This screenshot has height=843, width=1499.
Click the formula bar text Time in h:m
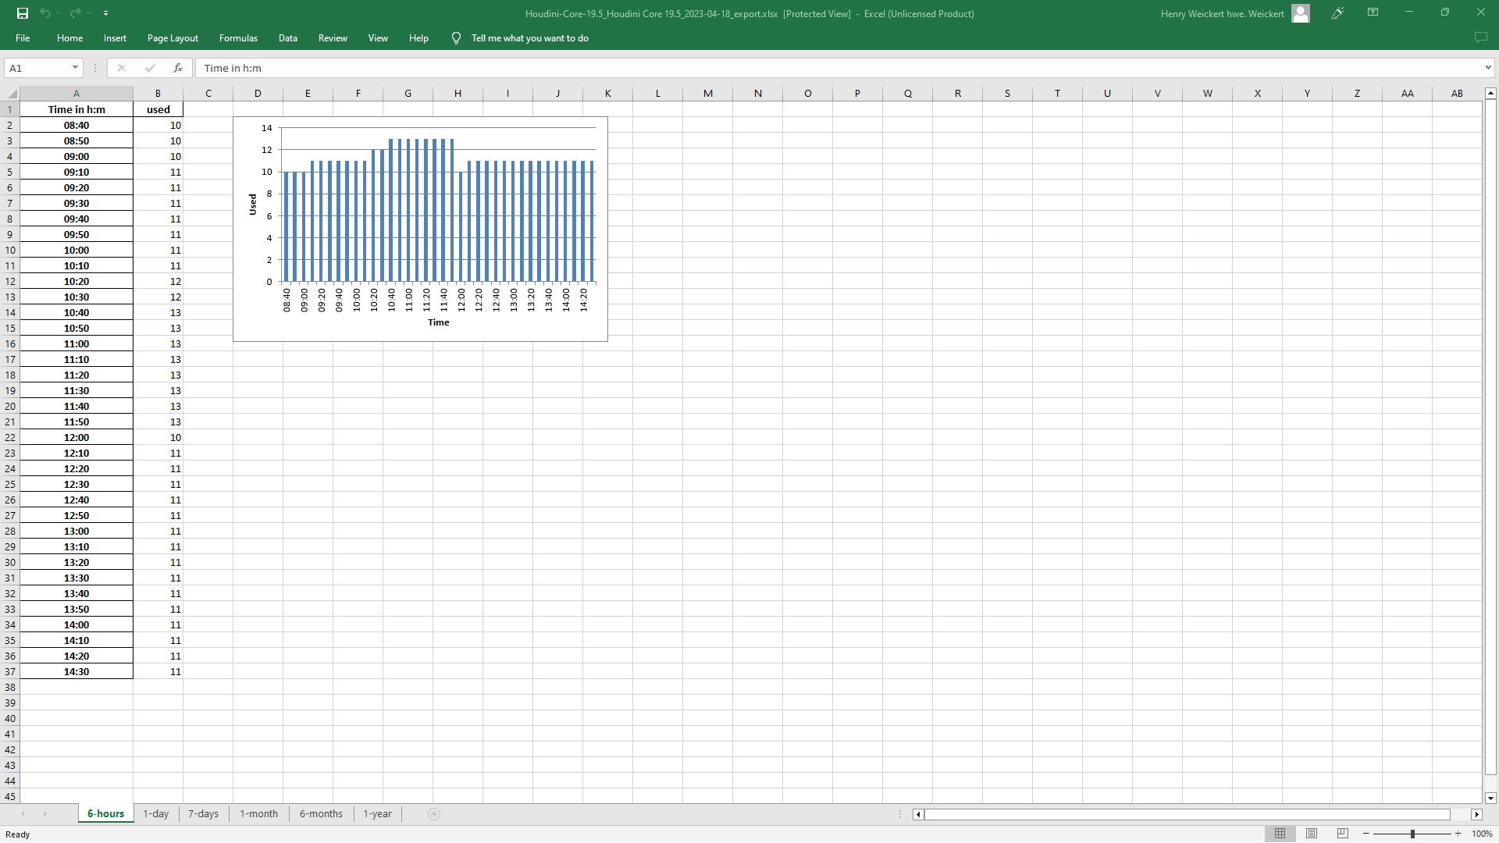pyautogui.click(x=233, y=68)
